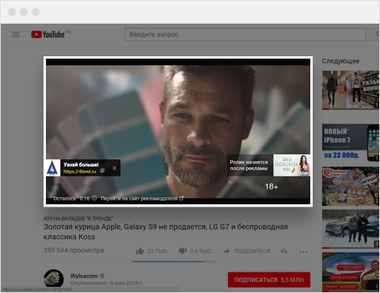Screen dimensions: 380x293
Task: Add video to playlist icon
Action: (284, 251)
